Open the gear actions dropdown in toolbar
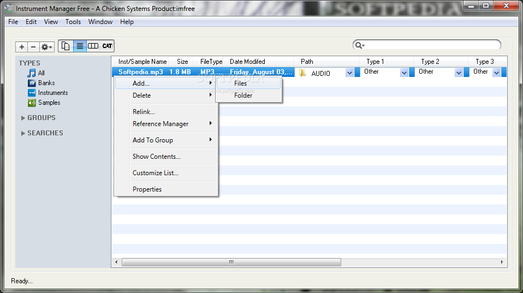 coord(46,47)
